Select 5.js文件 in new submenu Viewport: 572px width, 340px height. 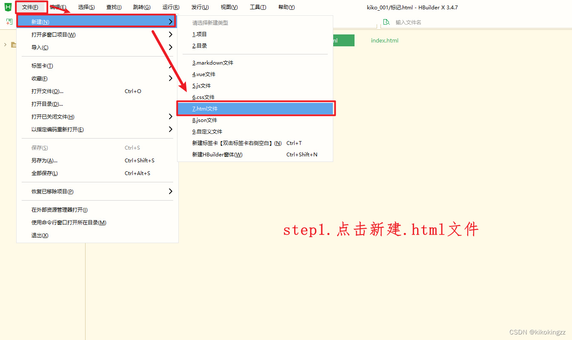click(255, 85)
